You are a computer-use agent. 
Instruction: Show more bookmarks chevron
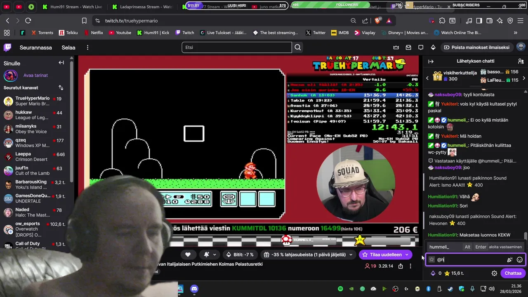click(515, 33)
